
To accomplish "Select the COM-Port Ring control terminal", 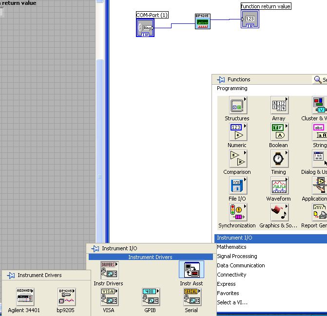I will [x=145, y=28].
